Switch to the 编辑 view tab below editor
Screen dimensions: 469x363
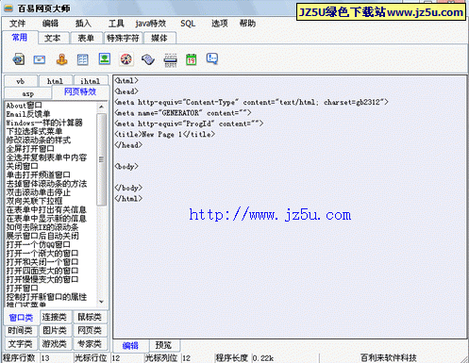pyautogui.click(x=130, y=345)
